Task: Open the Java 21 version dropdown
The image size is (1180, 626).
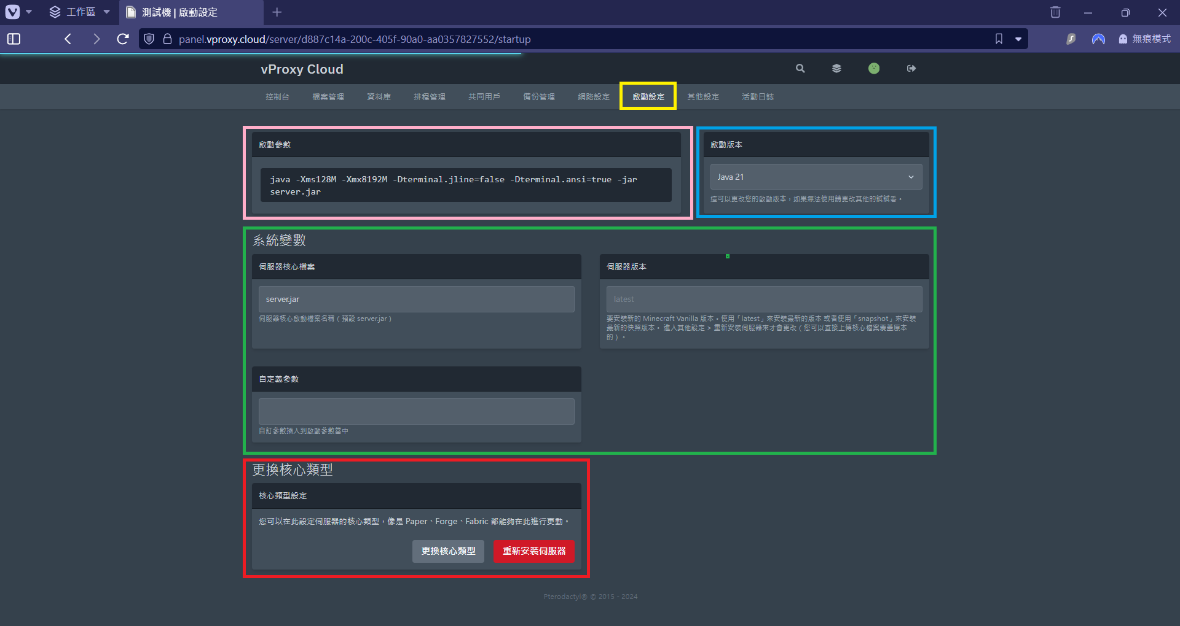Action: 816,177
